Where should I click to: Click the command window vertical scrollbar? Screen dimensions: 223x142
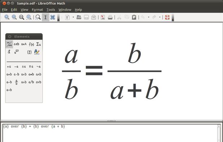click(x=219, y=133)
